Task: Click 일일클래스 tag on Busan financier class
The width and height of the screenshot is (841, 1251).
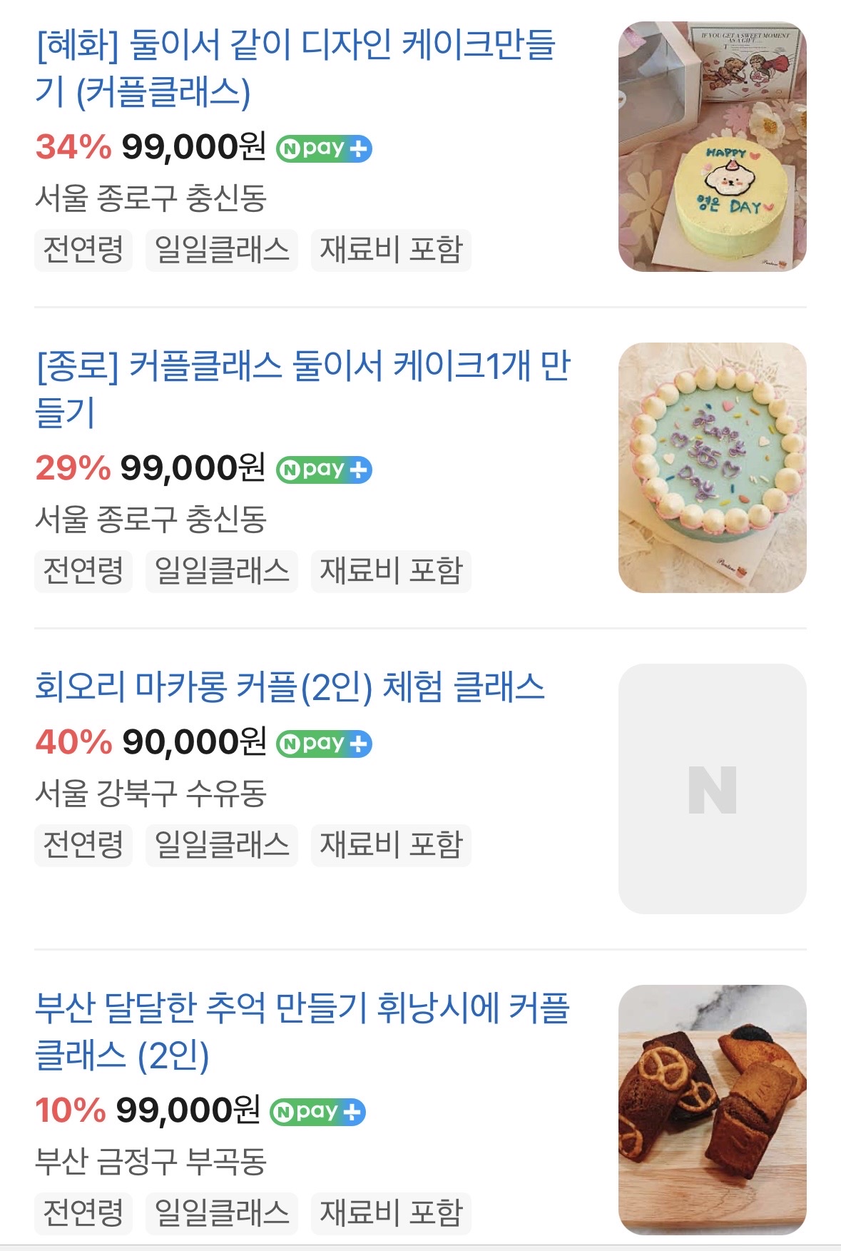Action: click(x=222, y=1212)
